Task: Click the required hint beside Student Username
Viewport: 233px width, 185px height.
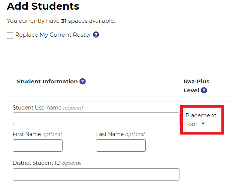Action: coord(73,108)
